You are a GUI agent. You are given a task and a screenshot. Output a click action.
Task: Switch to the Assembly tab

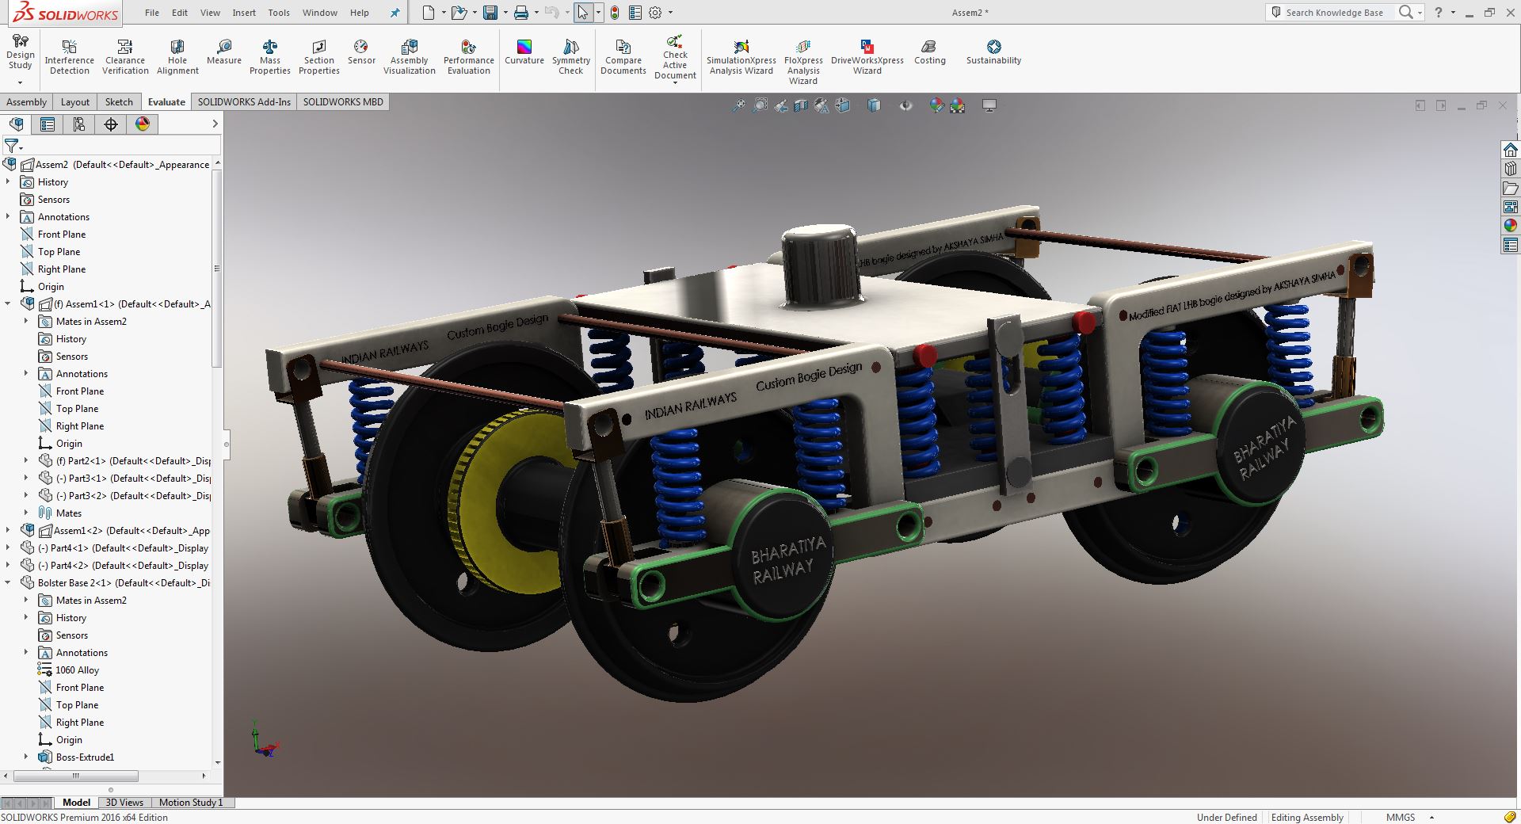coord(26,102)
